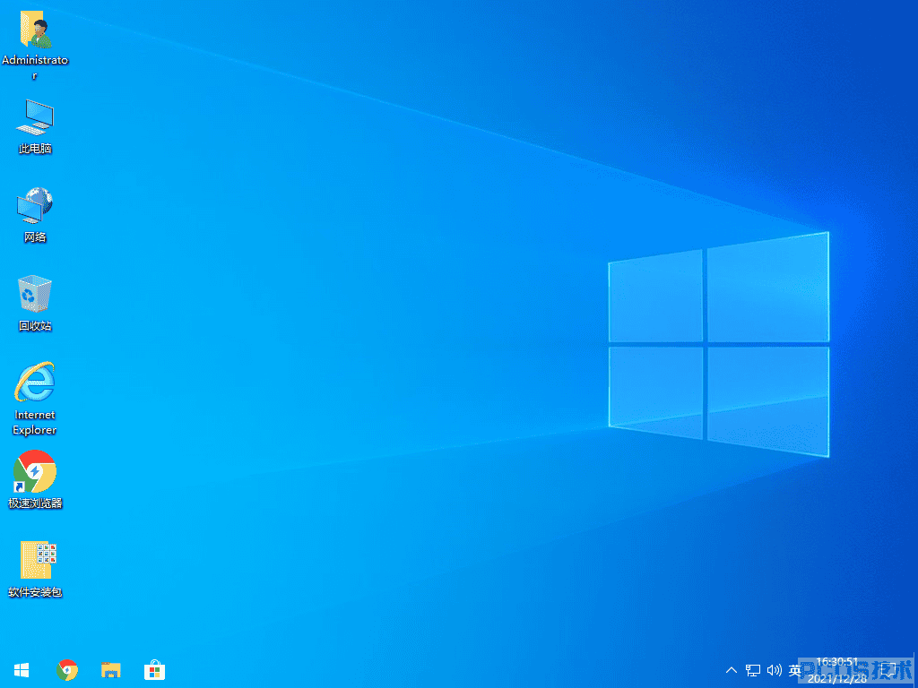Select the Administrator folder desktop icon
Image resolution: width=918 pixels, height=688 pixels.
pyautogui.click(x=35, y=45)
